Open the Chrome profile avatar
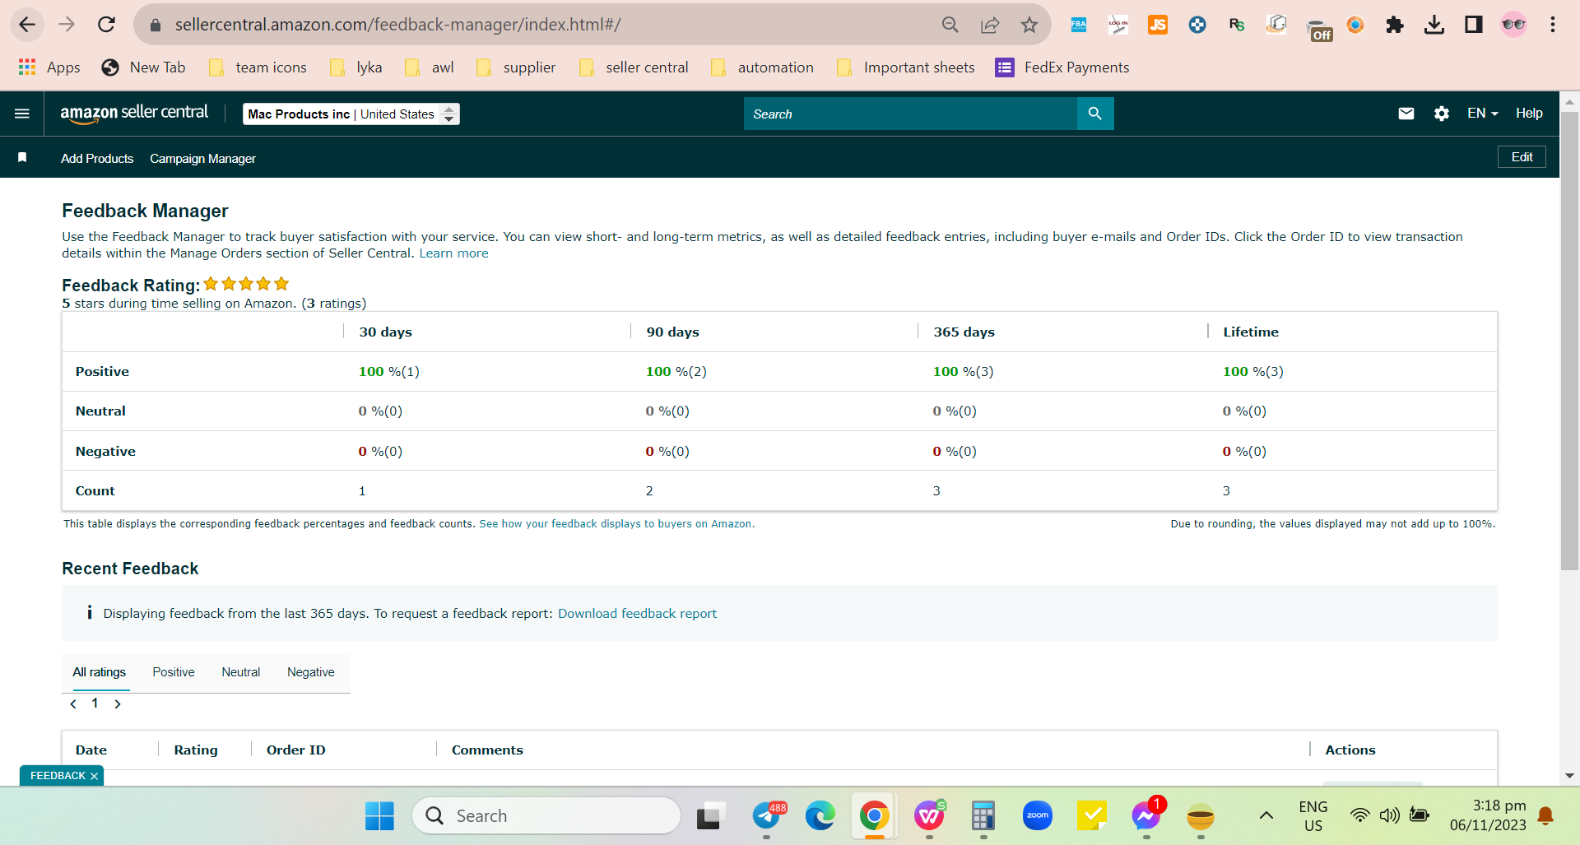 pyautogui.click(x=1513, y=25)
